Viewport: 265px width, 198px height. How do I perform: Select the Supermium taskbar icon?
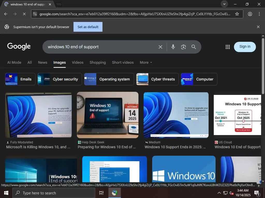click(114, 193)
